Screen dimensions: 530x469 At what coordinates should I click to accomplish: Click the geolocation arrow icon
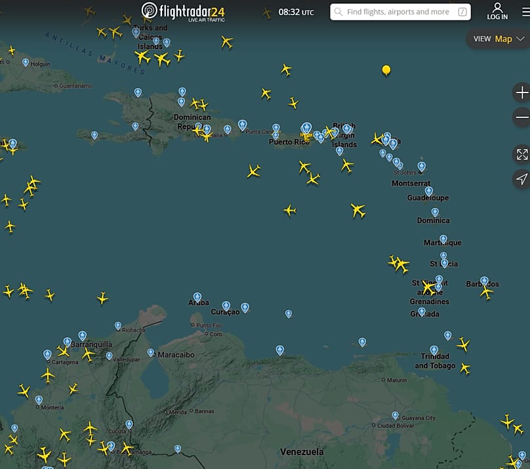[521, 178]
